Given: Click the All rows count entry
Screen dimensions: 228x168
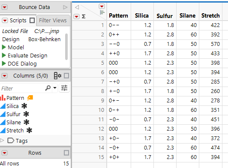Looking at the screenshot, I should (34, 163).
